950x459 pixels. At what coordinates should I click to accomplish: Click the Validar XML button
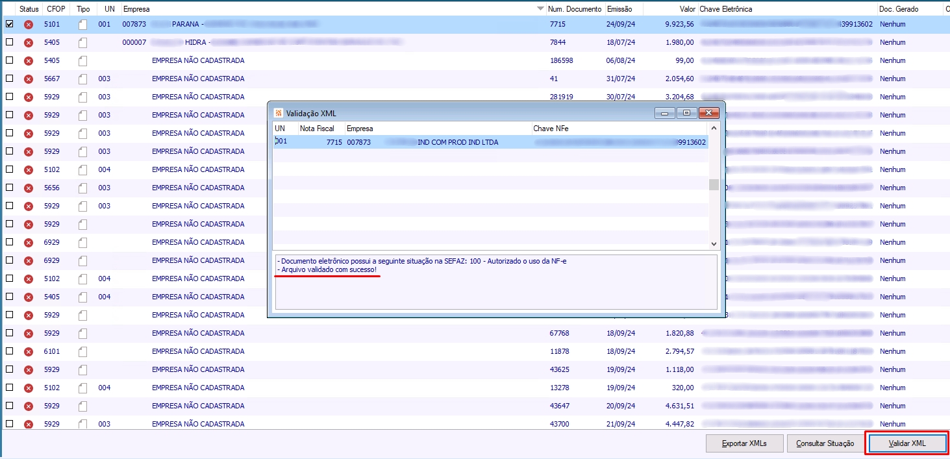906,443
